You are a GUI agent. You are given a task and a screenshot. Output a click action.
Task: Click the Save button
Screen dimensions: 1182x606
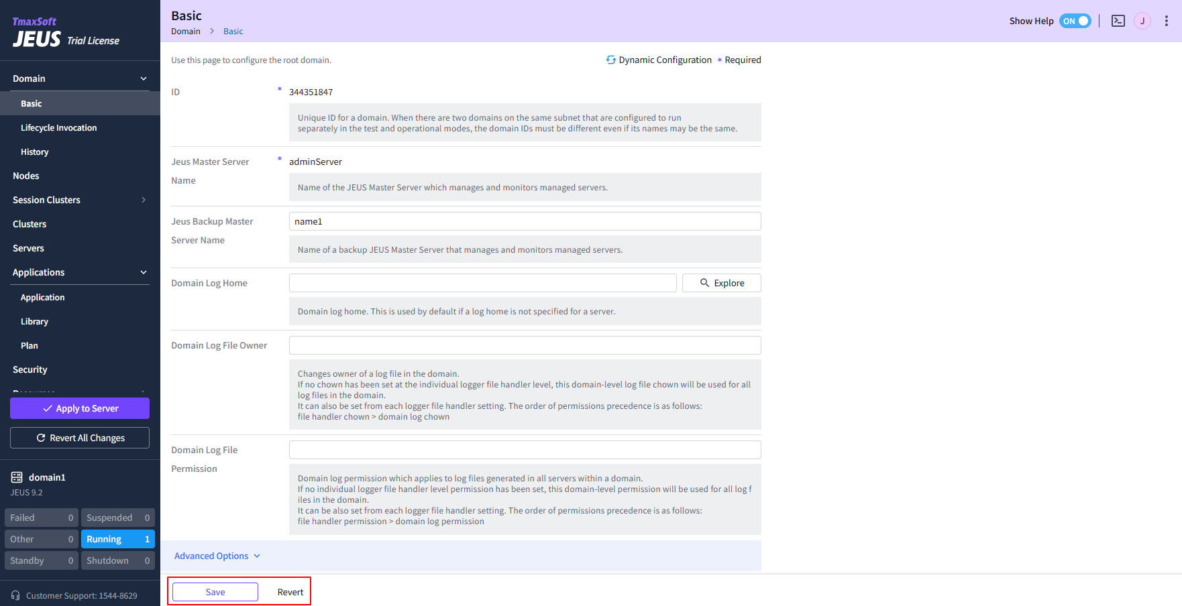(x=214, y=592)
